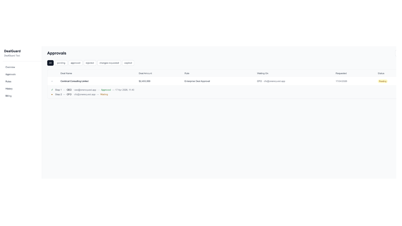Image resolution: width=402 pixels, height=226 pixels.
Task: Show only approved approvals
Action: 76,63
